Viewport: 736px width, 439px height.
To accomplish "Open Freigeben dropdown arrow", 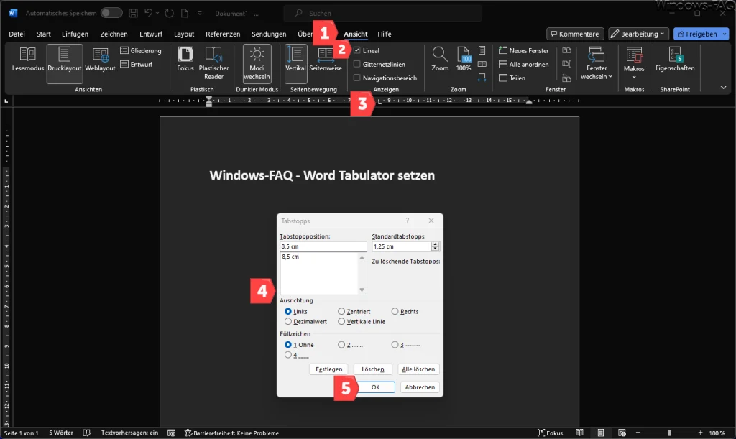I will [724, 34].
